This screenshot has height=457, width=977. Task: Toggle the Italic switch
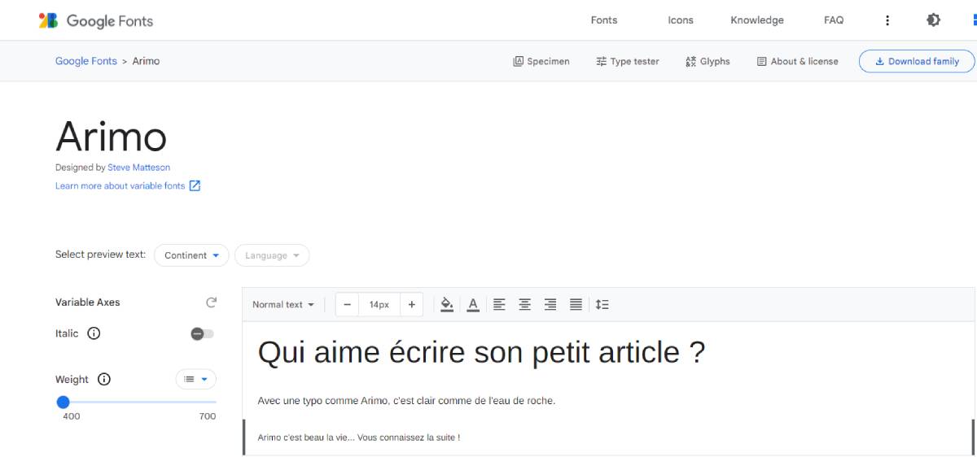(x=202, y=333)
